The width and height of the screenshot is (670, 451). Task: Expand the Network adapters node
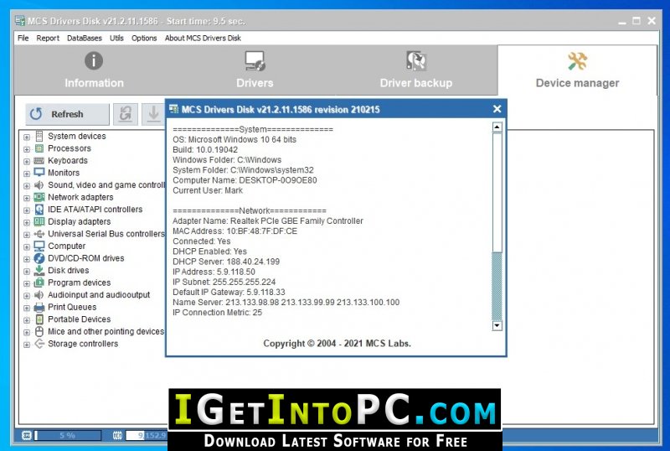tap(27, 198)
